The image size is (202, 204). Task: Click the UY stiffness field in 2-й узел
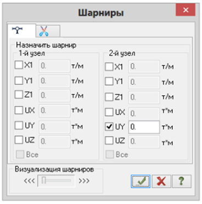(x=144, y=127)
